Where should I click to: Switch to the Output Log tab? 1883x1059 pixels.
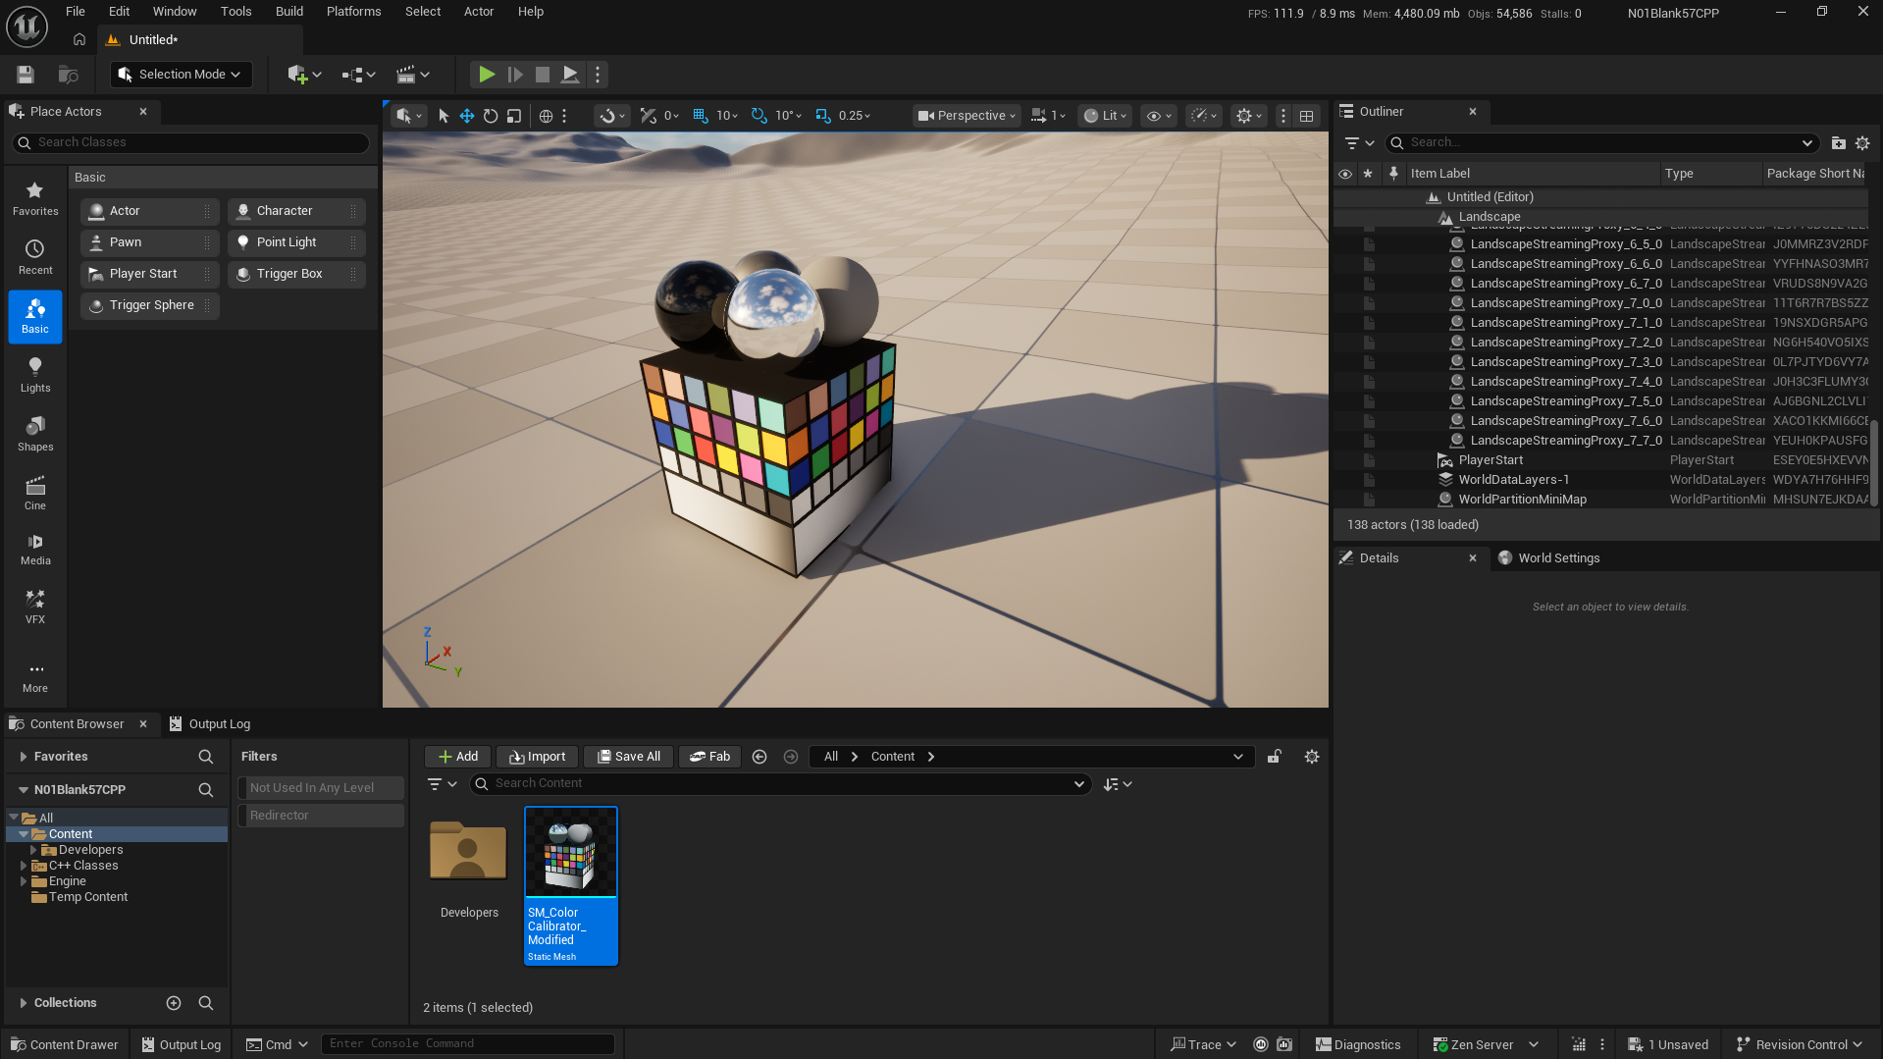point(210,724)
